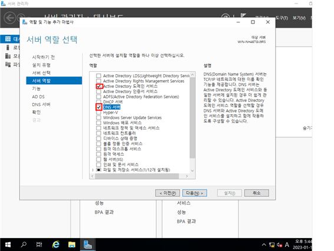Select file services icon in sidebar

tap(8, 64)
